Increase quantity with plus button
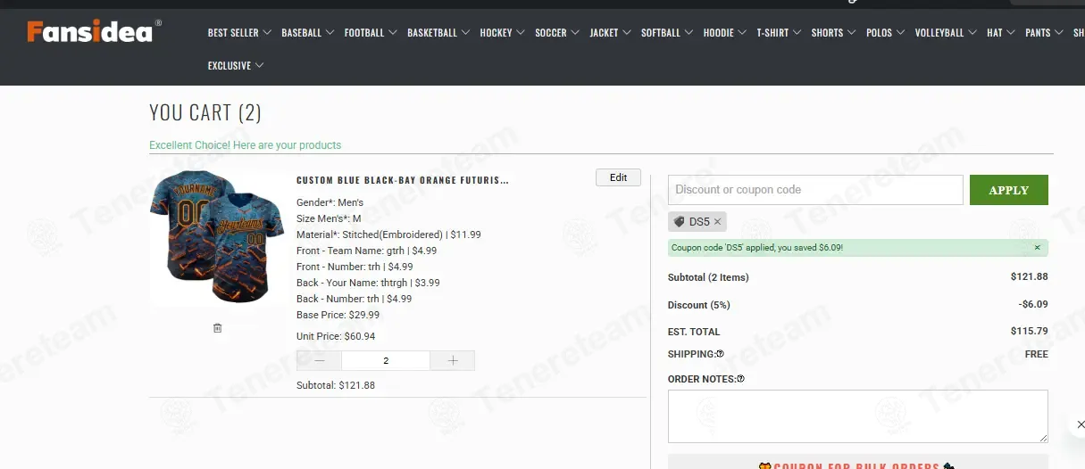 453,360
